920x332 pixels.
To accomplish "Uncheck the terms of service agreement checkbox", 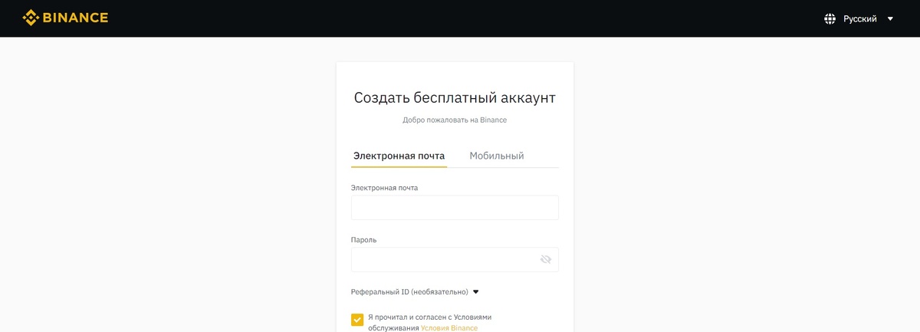I will pyautogui.click(x=357, y=320).
